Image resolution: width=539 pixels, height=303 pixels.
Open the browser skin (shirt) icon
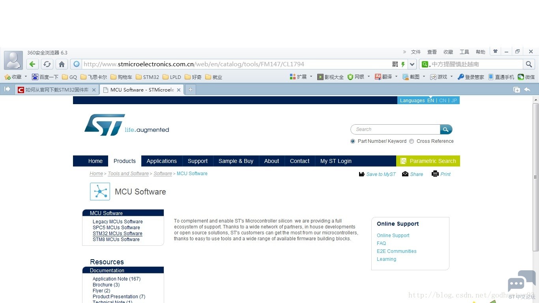click(495, 51)
